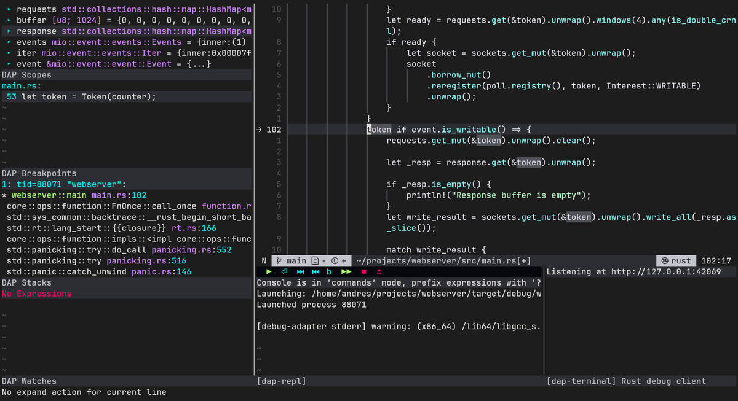
Task: Jump to core::ops::function::impls stack frame
Action: [129, 239]
